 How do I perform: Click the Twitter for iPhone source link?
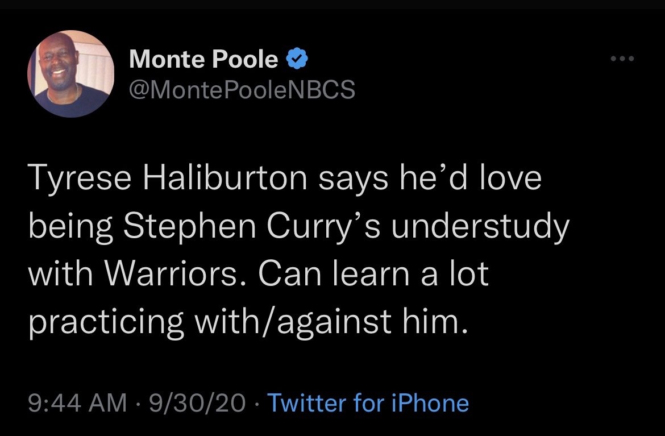tap(368, 403)
